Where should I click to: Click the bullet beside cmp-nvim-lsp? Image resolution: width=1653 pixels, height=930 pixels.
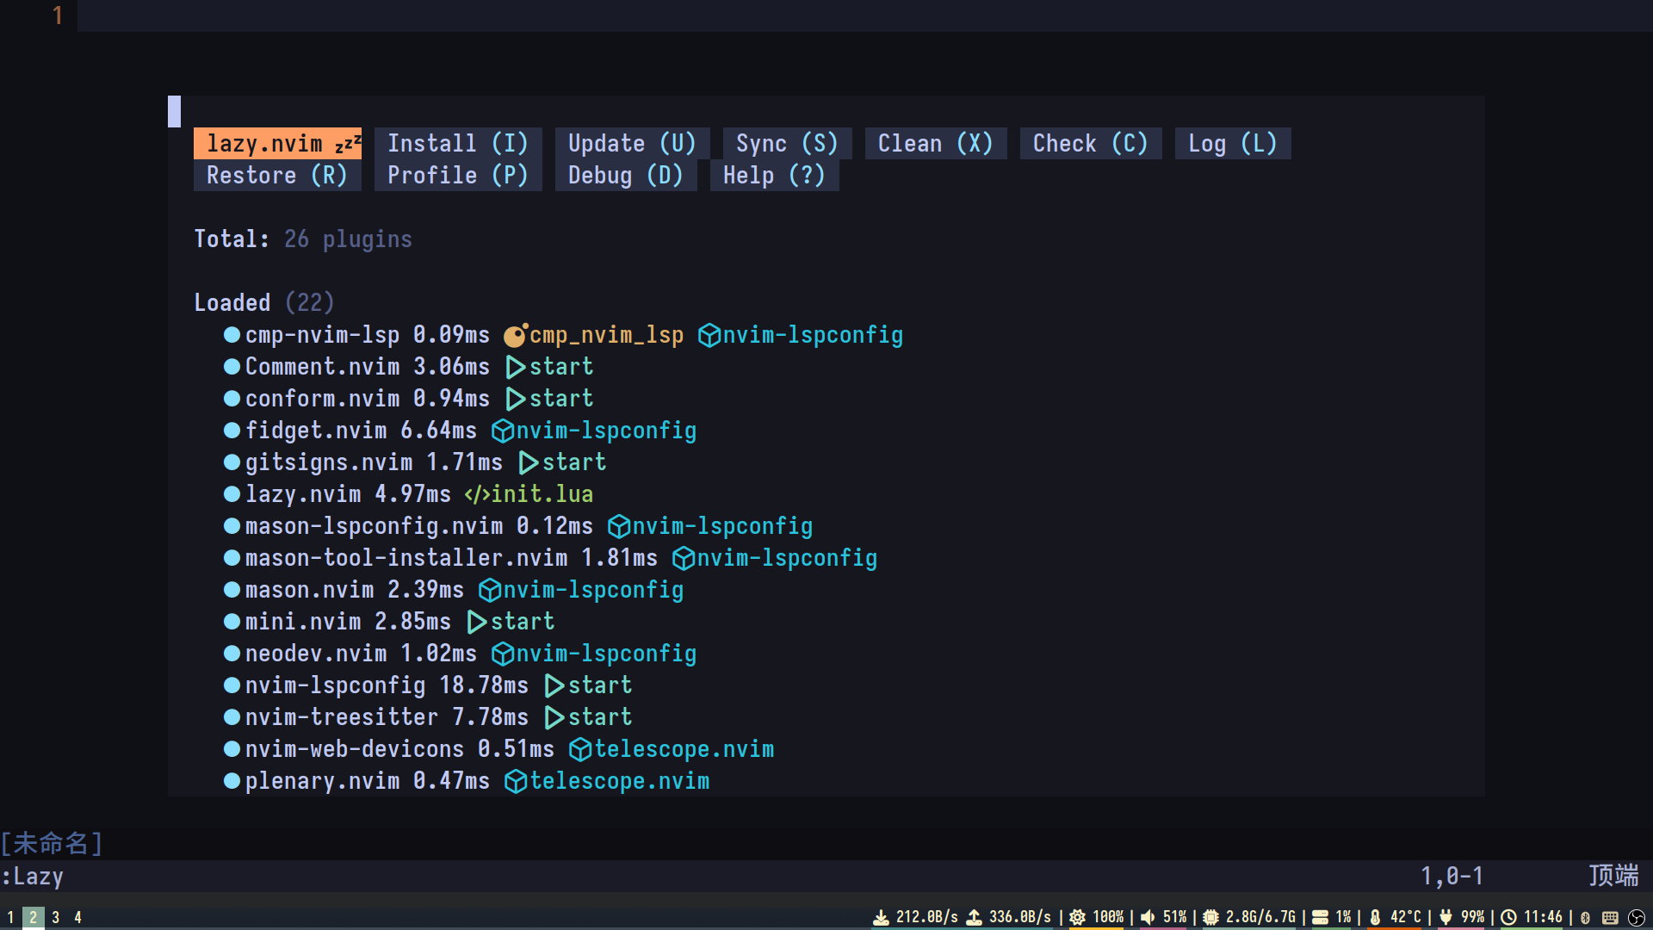pos(232,335)
